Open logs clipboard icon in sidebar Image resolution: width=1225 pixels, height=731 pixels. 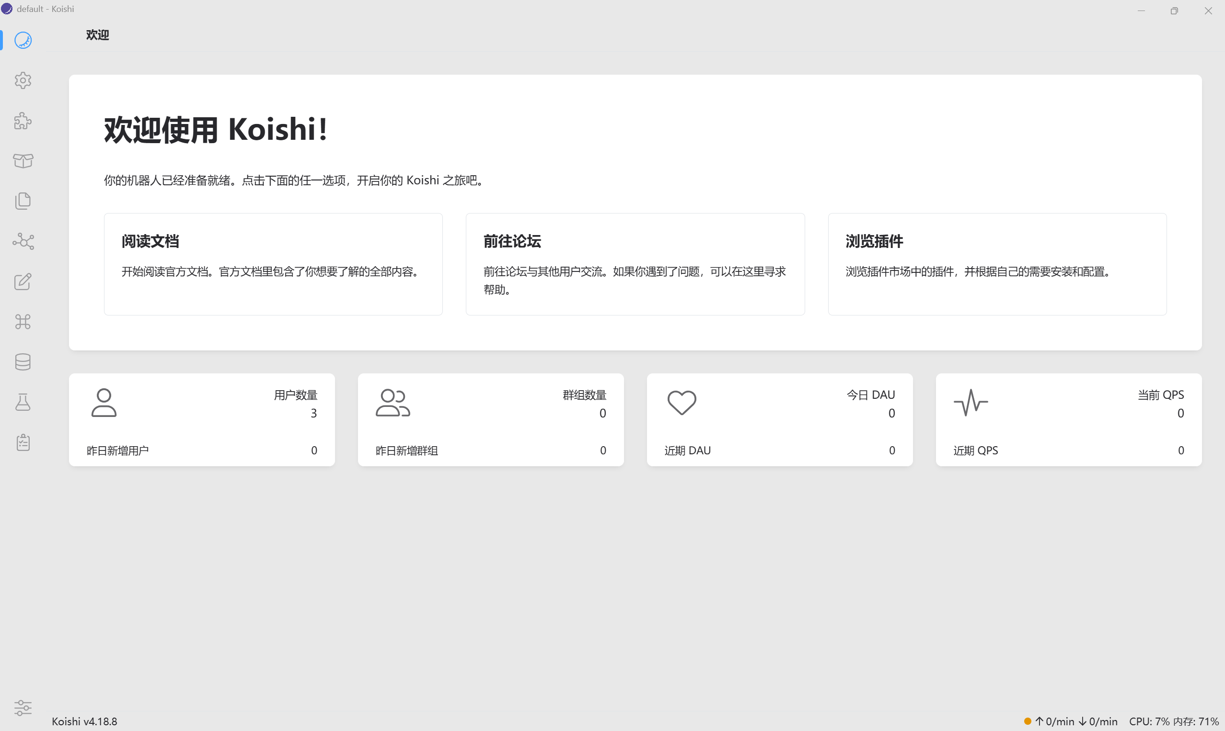[23, 442]
